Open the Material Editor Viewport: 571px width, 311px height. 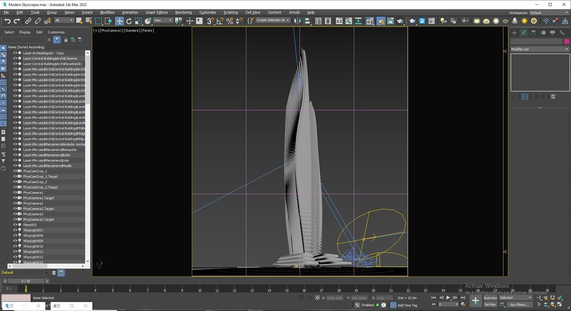[x=370, y=21]
